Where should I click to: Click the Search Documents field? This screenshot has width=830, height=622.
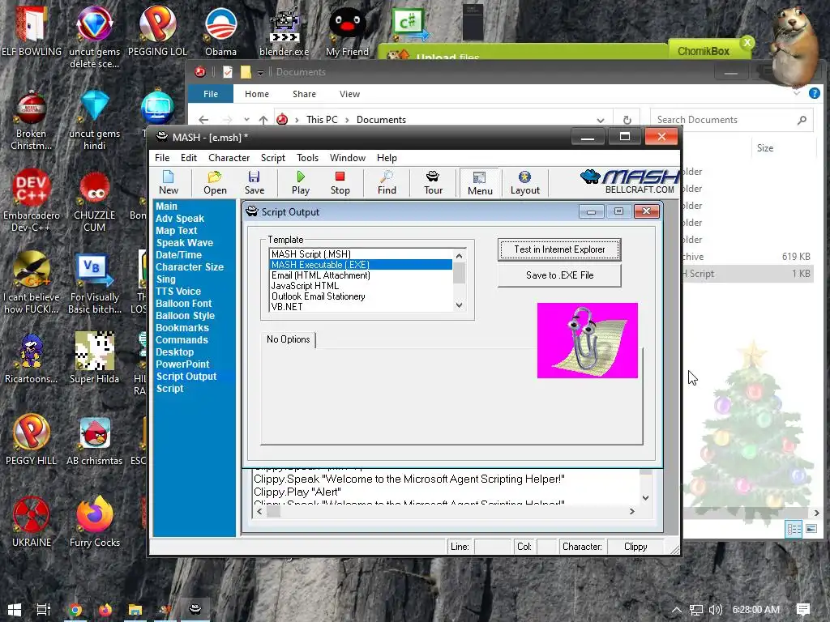pos(730,120)
